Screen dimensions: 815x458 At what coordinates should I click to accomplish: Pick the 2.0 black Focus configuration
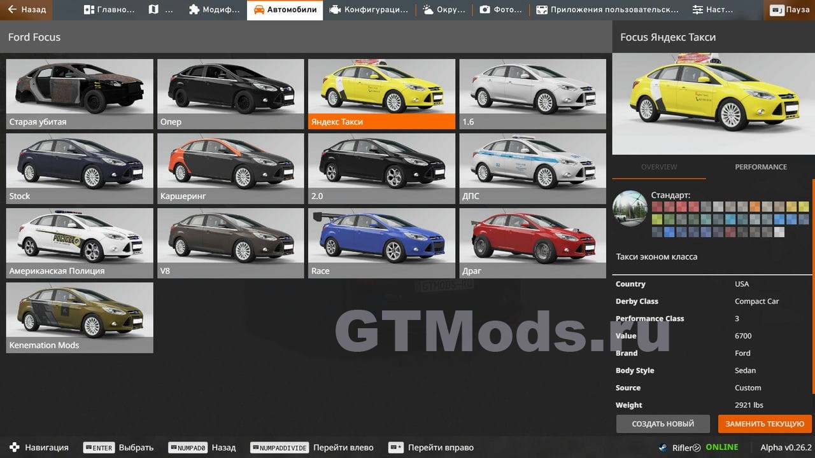381,169
